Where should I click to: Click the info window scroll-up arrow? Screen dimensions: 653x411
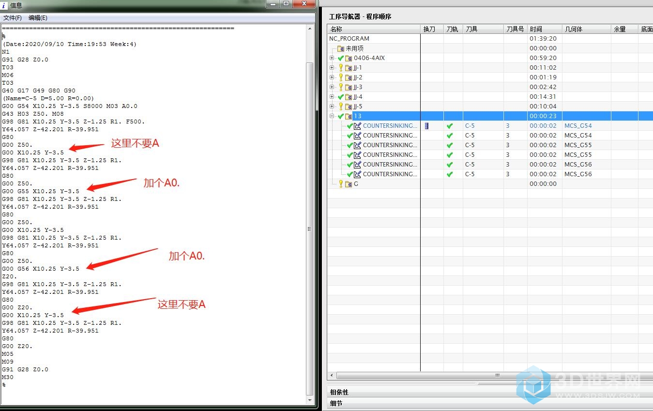point(310,29)
